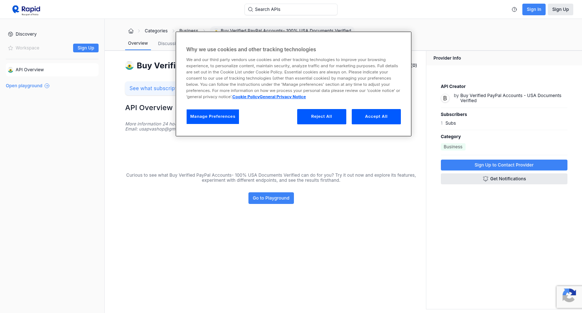Screen dimensions: 582x313
Task: Click See what subscription banner
Action: 151,88
